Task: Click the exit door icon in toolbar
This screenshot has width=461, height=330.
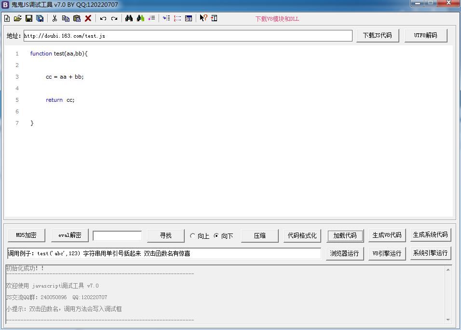Action: click(214, 18)
